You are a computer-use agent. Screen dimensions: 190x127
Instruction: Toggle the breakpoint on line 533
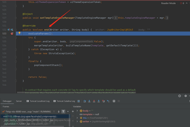[12, 33]
